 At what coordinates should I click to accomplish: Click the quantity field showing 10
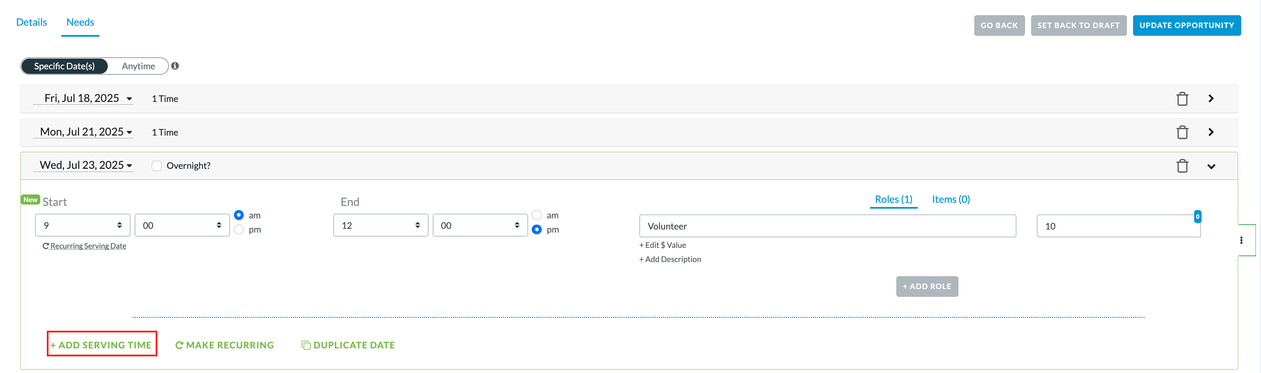[1118, 226]
